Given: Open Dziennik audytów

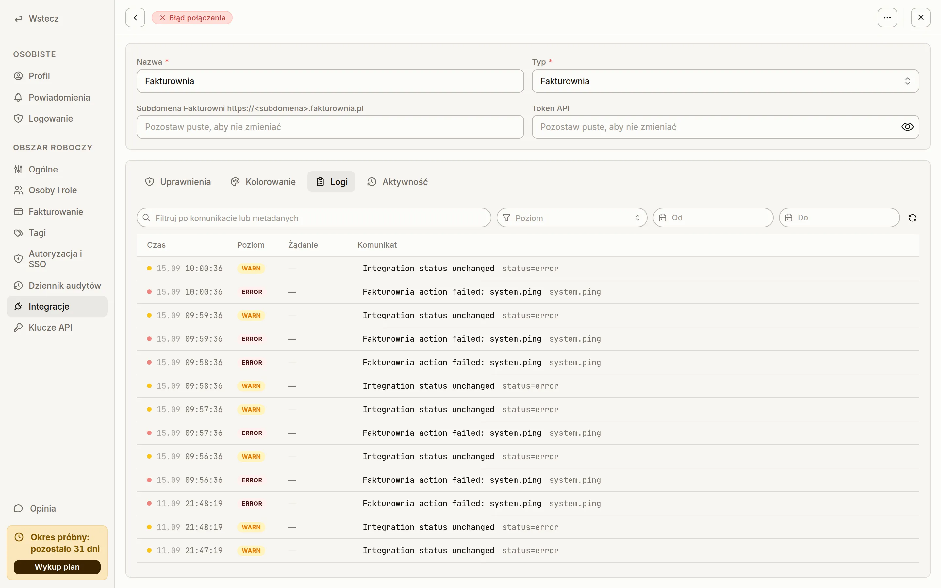Looking at the screenshot, I should pyautogui.click(x=57, y=286).
